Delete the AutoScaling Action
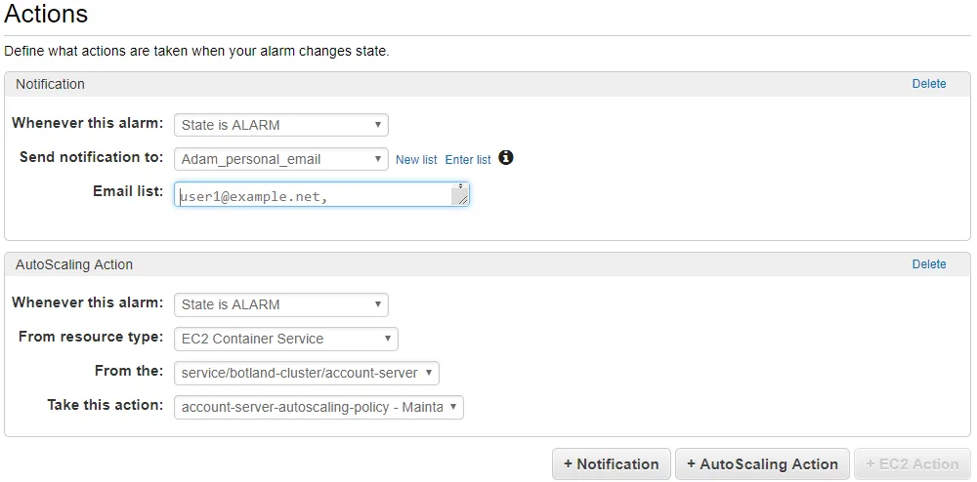The height and width of the screenshot is (482, 977). pos(929,263)
